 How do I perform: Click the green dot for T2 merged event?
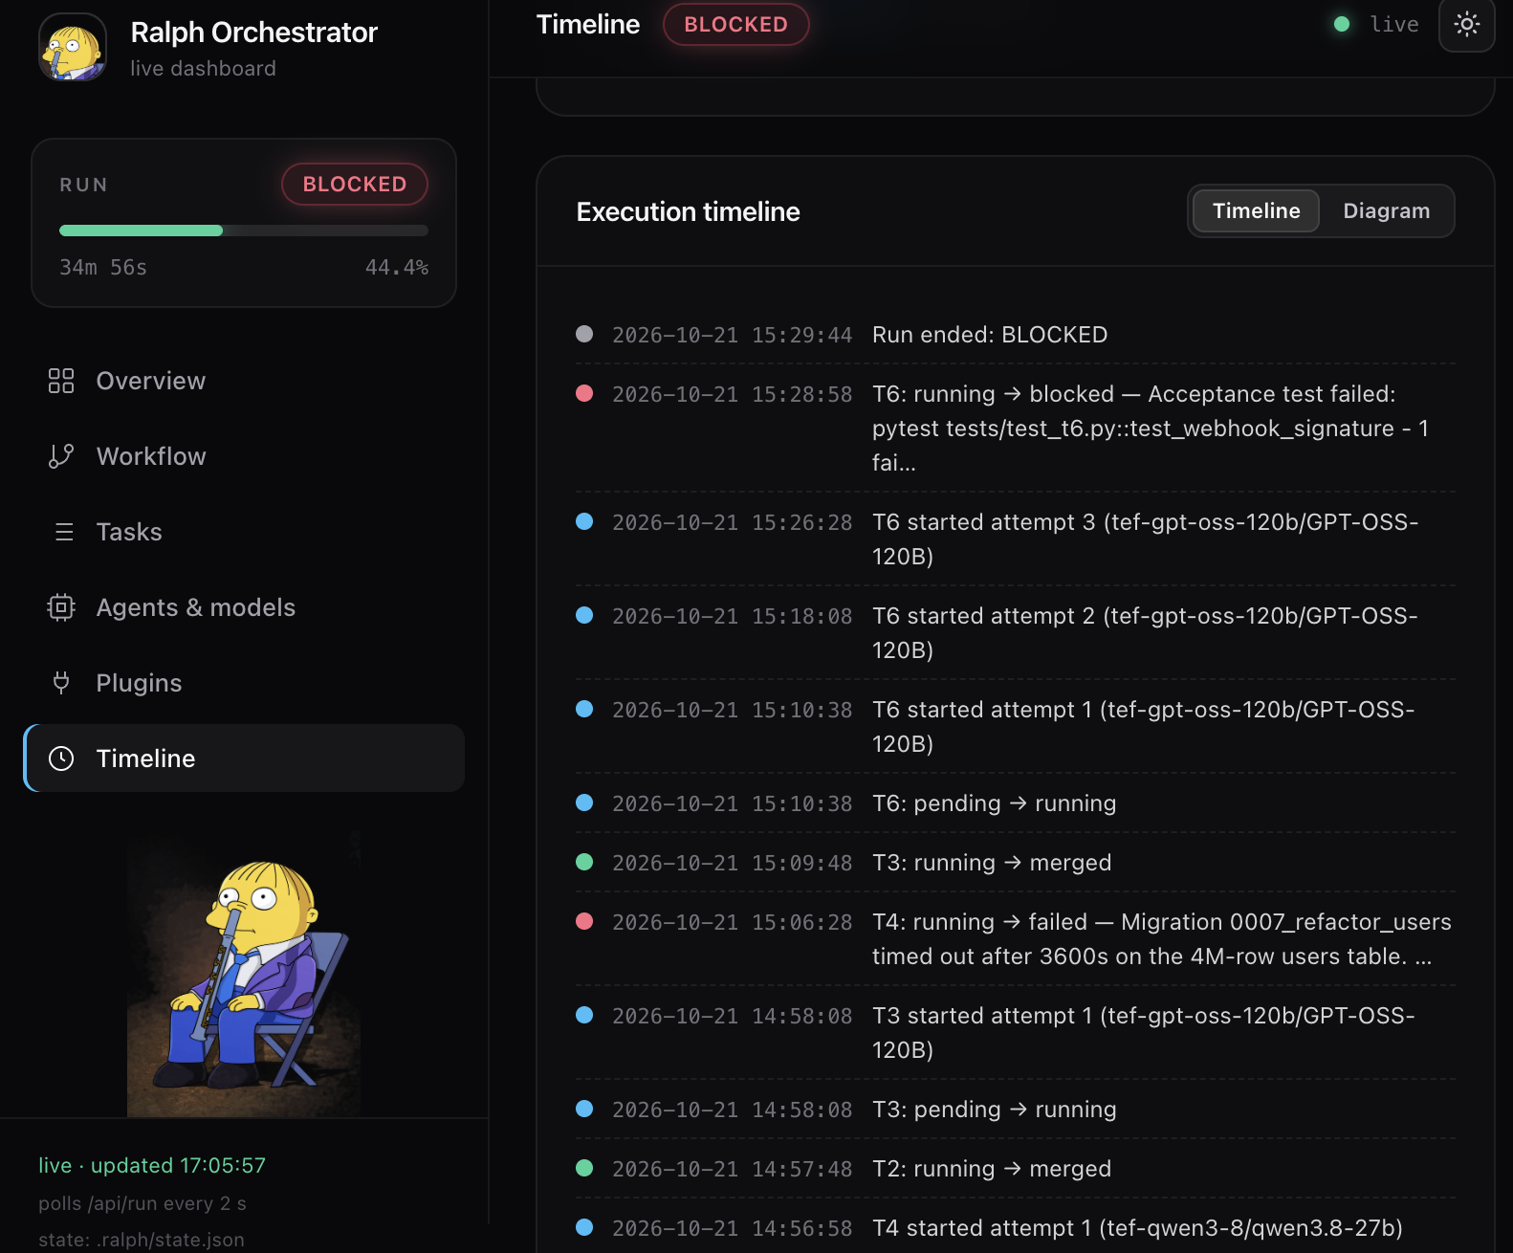point(584,1168)
